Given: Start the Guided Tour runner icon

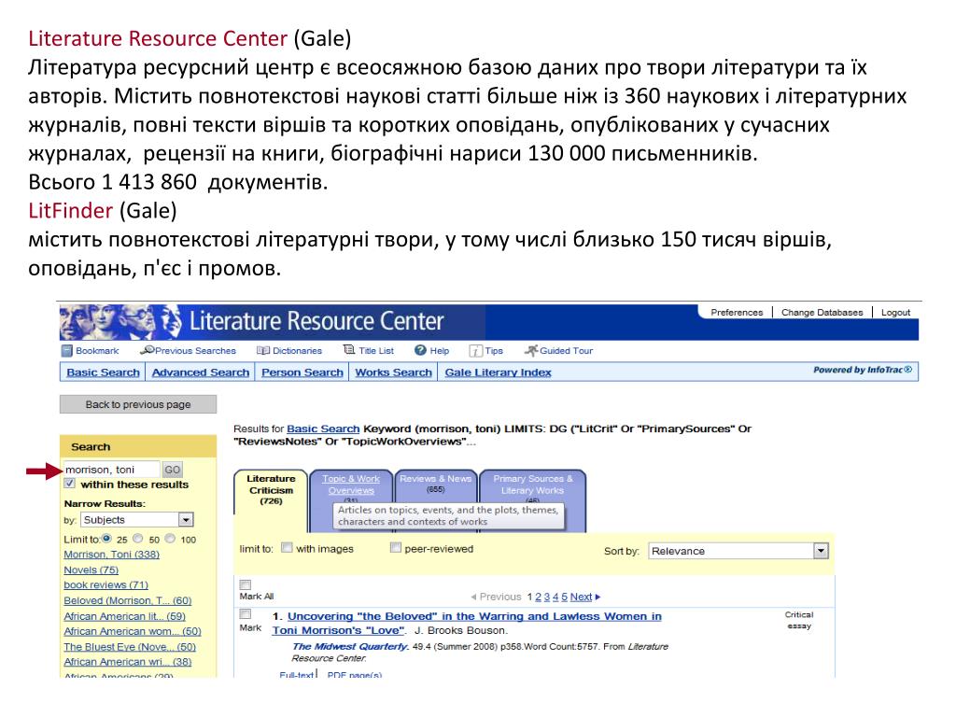Looking at the screenshot, I should coord(531,351).
